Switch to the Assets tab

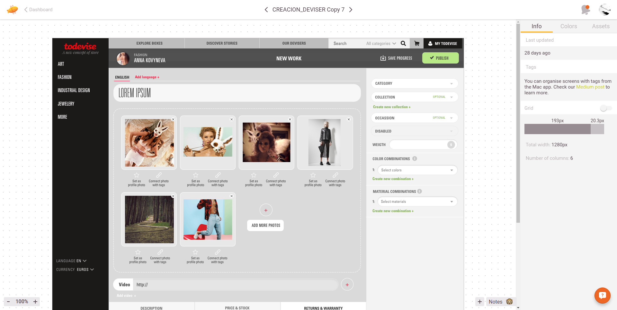point(601,26)
